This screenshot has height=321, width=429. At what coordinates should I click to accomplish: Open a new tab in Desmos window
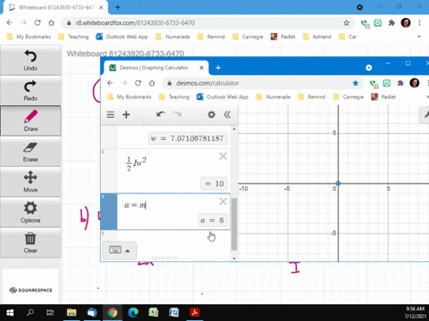pos(218,68)
